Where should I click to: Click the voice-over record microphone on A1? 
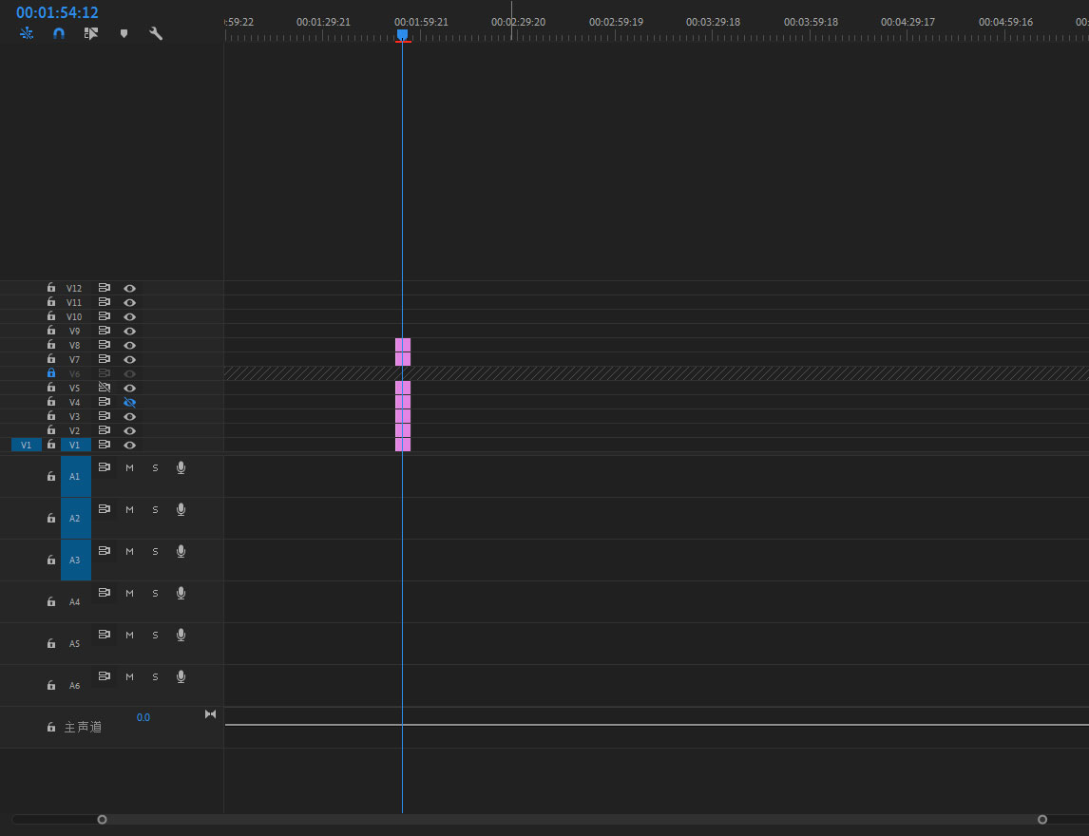(x=181, y=467)
